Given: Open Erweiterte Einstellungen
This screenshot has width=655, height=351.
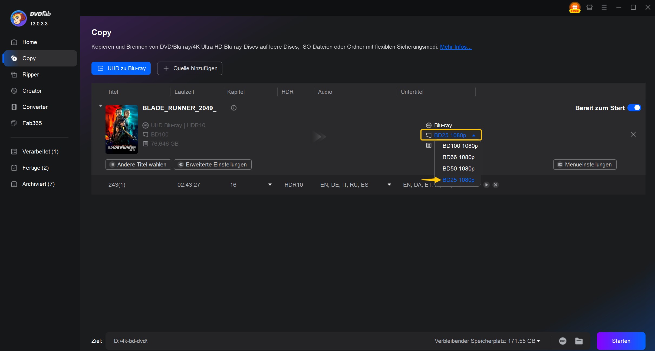Looking at the screenshot, I should click(x=213, y=165).
